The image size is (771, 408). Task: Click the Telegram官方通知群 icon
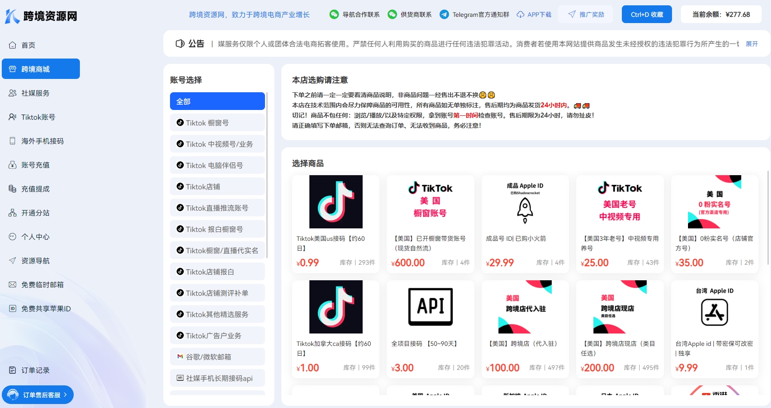444,14
